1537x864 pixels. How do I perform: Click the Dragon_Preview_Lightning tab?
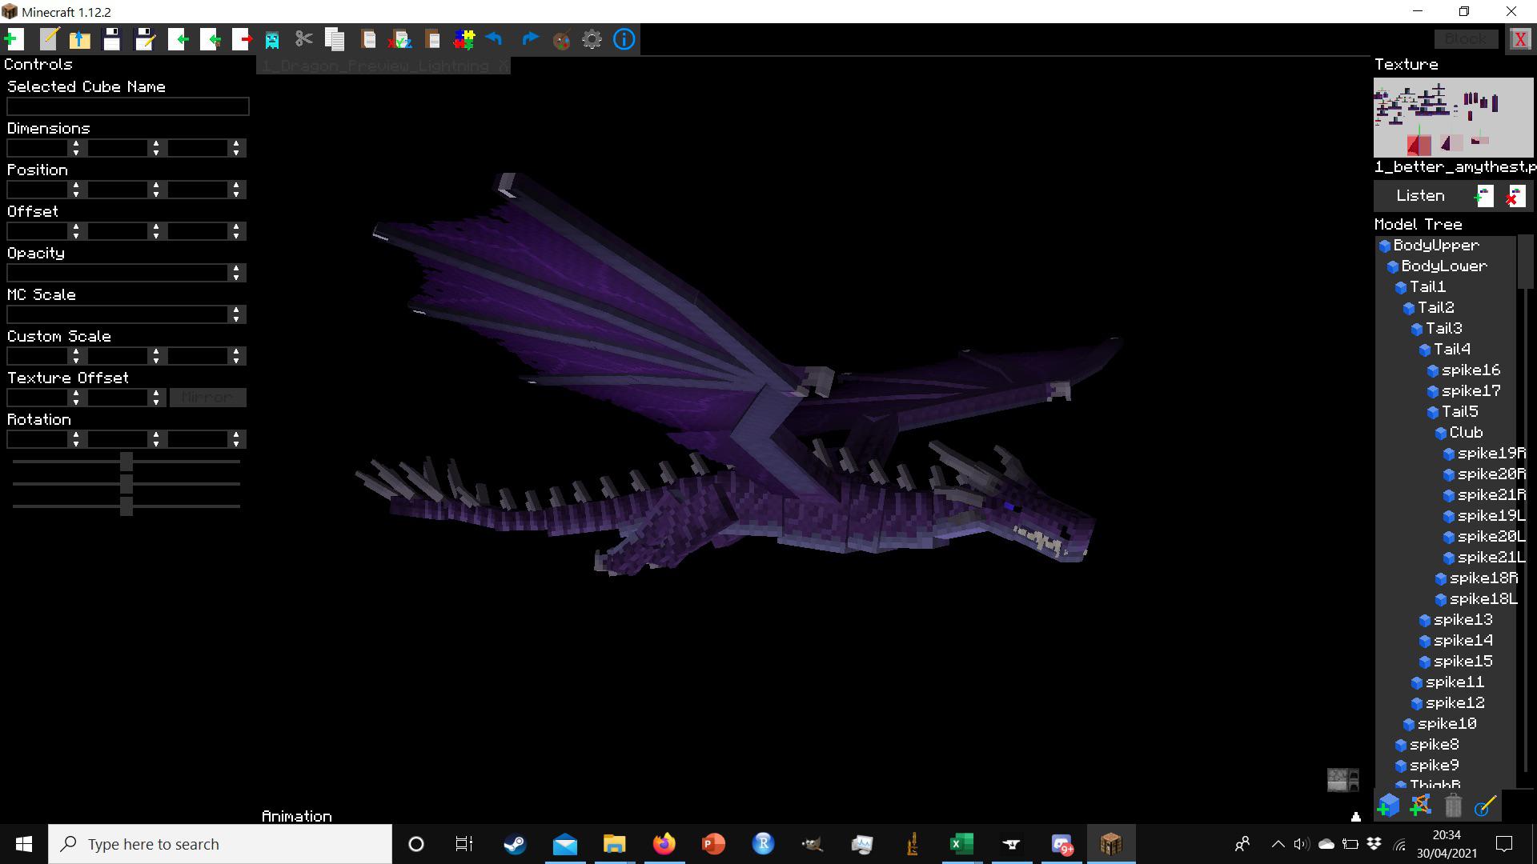tap(376, 66)
